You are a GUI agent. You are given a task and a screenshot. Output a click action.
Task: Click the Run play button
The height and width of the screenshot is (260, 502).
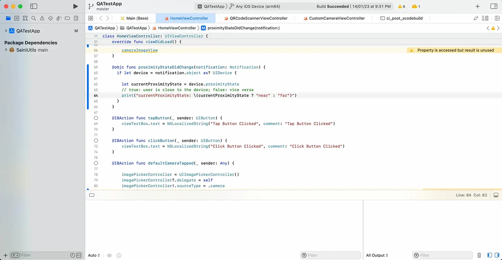(x=75, y=6)
